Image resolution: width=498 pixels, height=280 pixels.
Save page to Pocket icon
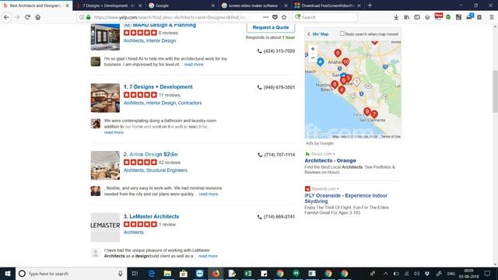point(275,17)
